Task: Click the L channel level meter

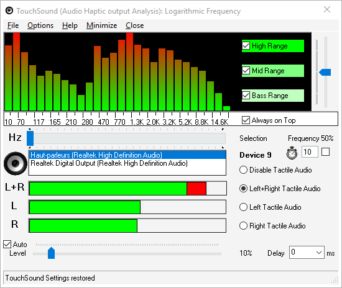Action: tap(127, 207)
